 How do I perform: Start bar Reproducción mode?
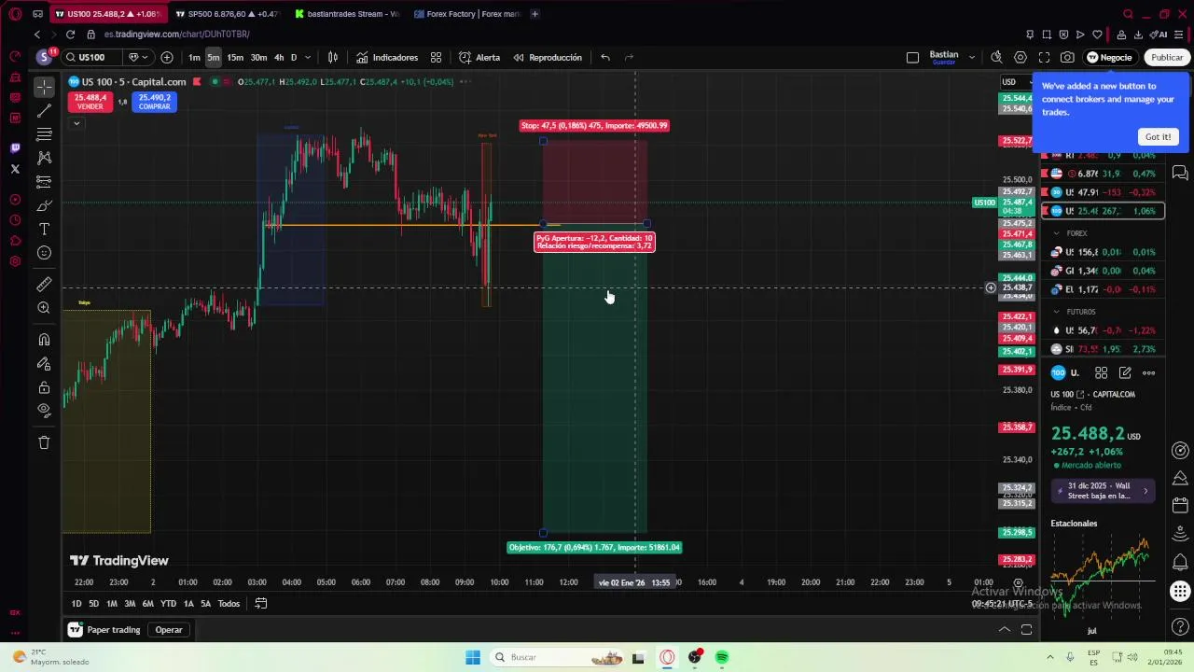point(547,57)
